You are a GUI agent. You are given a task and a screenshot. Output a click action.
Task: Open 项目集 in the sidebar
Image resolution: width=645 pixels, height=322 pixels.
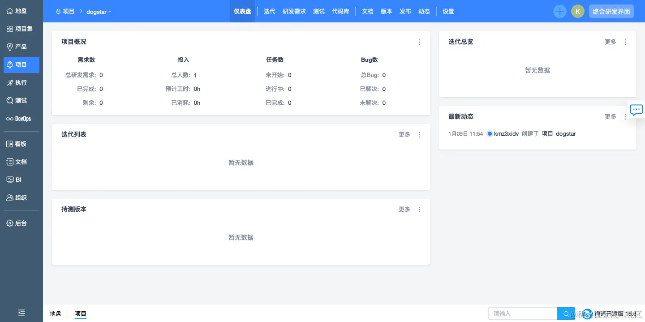pos(21,29)
